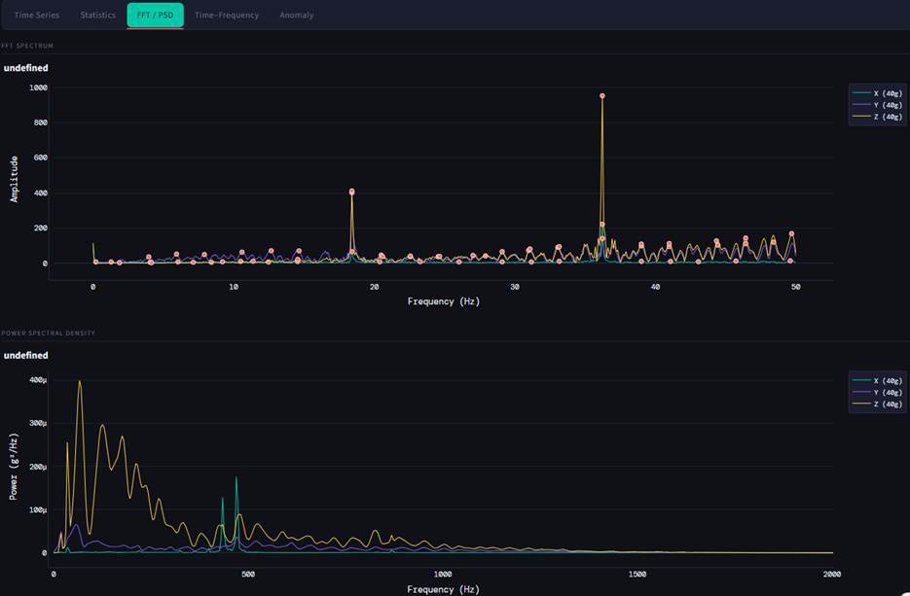The height and width of the screenshot is (596, 910).
Task: Click the FFT peak marker near 18 Hz at amplitude 400
Action: [351, 192]
